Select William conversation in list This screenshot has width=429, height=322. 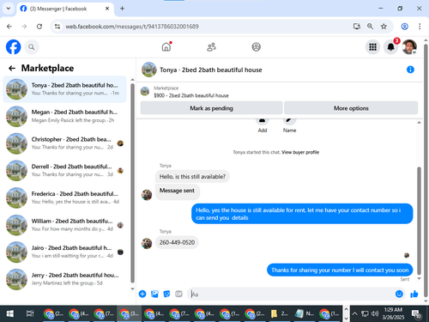pyautogui.click(x=64, y=225)
